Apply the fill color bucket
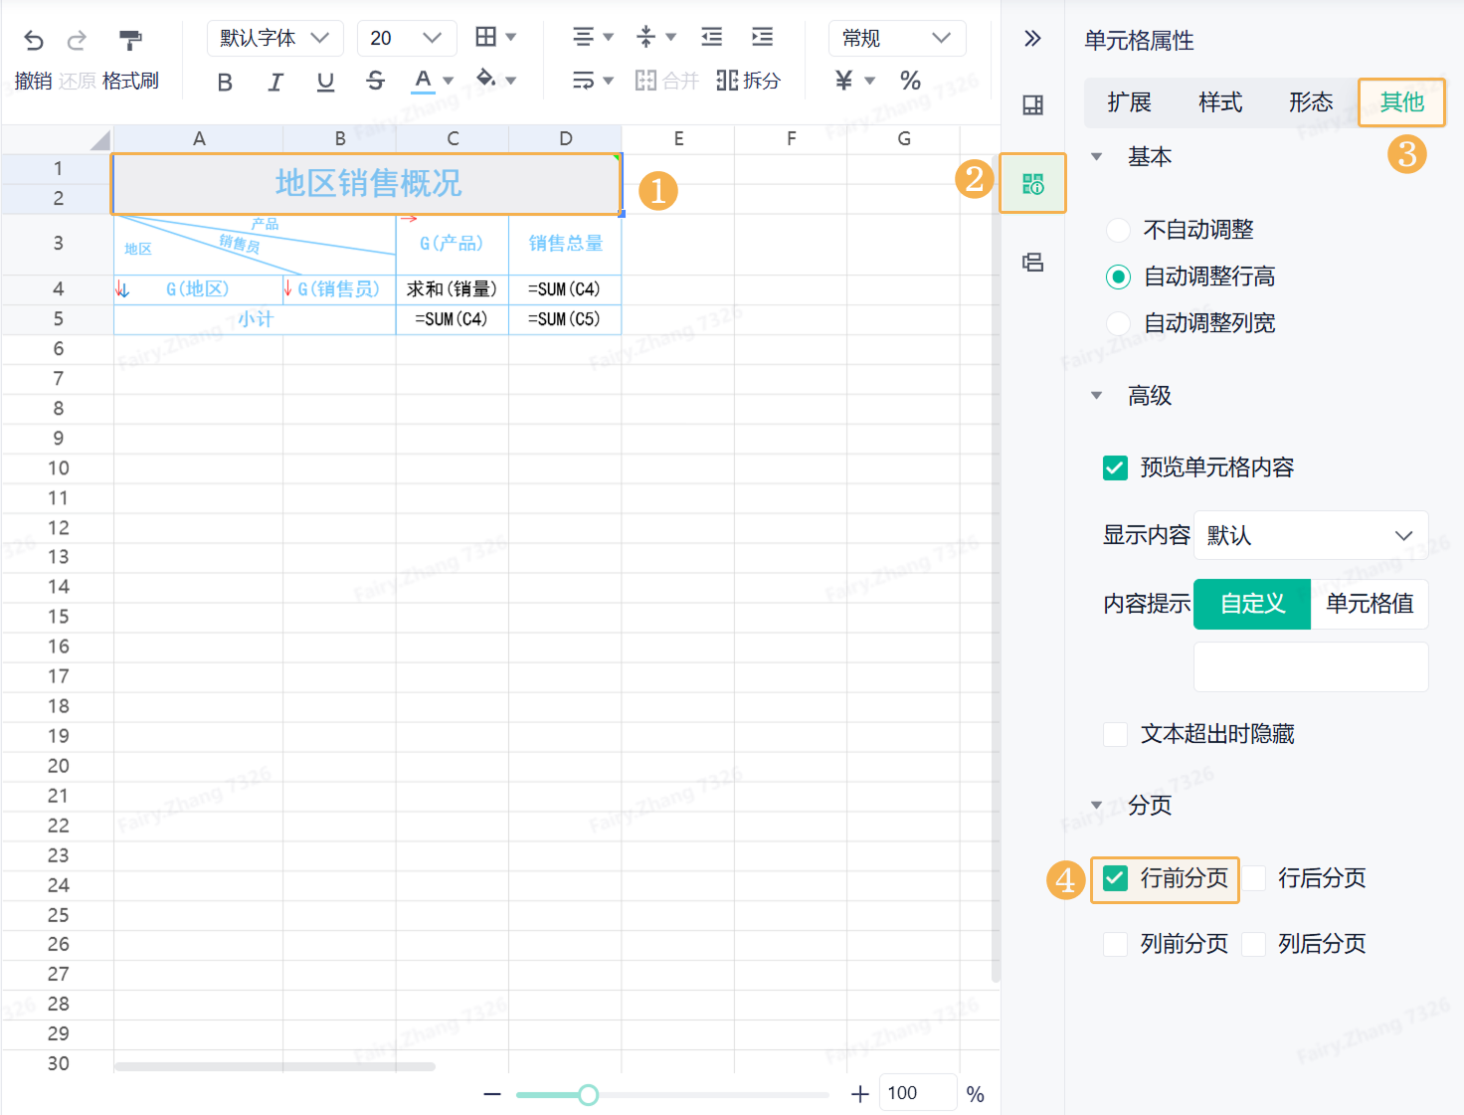Screen dimensions: 1464x1115 click(486, 79)
